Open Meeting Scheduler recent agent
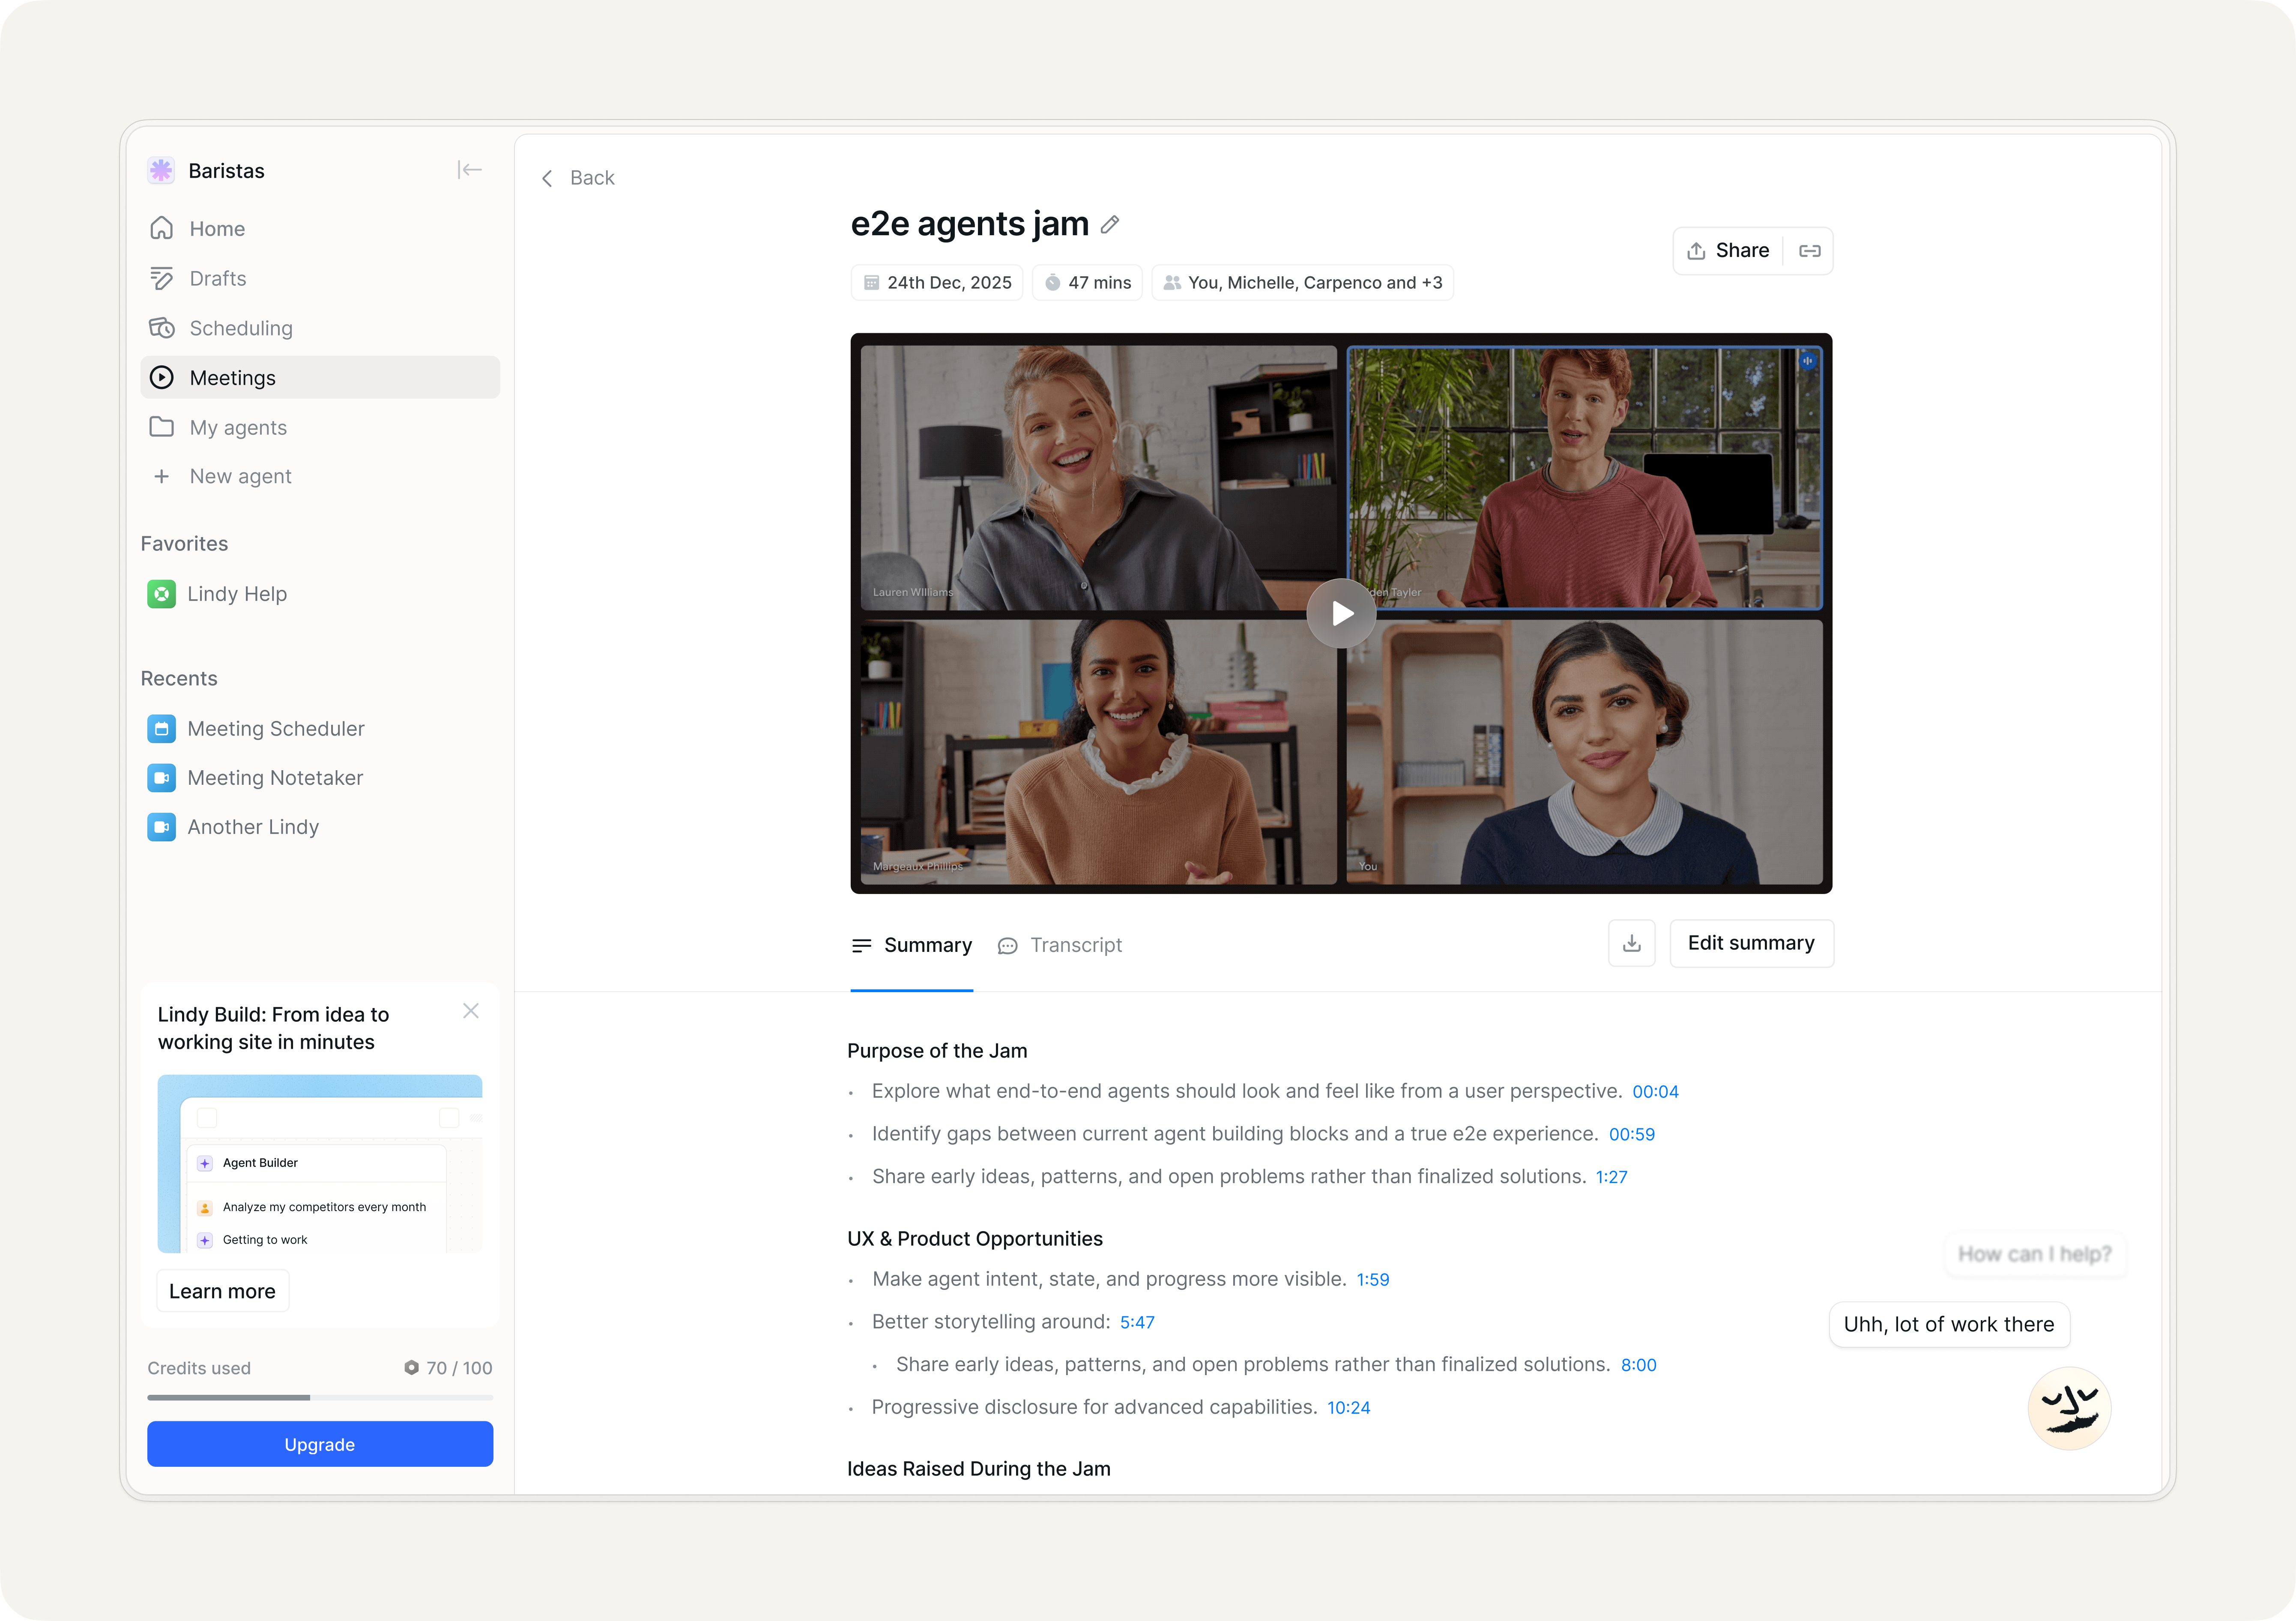The image size is (2296, 1621). (320, 729)
